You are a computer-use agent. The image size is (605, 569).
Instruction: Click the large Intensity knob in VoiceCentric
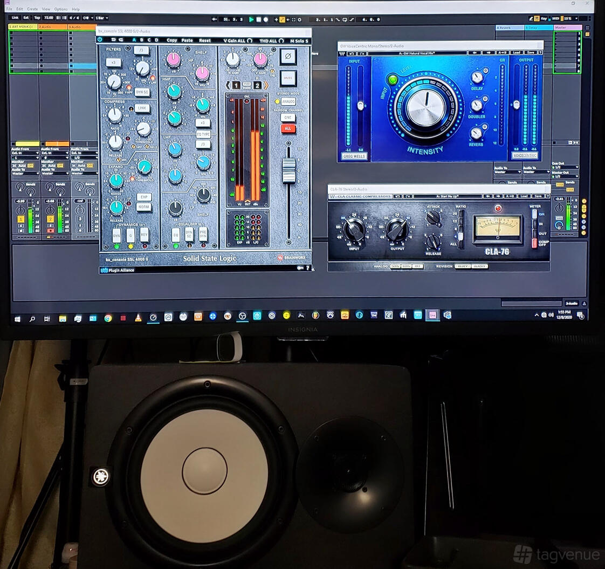coord(425,107)
